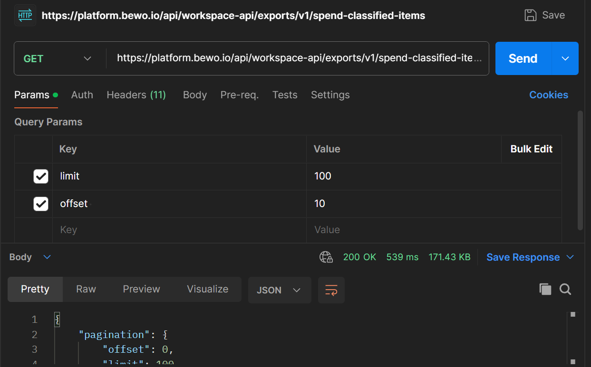Open response search with magnifier icon
Viewport: 591px width, 367px height.
565,289
